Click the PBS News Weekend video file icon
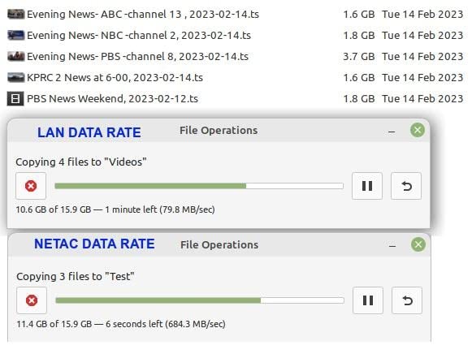The width and height of the screenshot is (472, 354). click(x=15, y=99)
